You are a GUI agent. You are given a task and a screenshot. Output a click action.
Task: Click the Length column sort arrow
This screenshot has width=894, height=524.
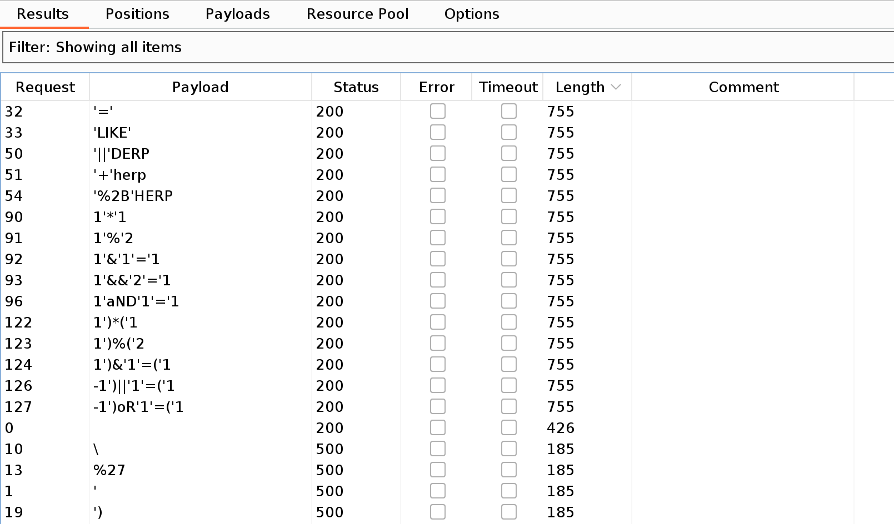(x=616, y=87)
